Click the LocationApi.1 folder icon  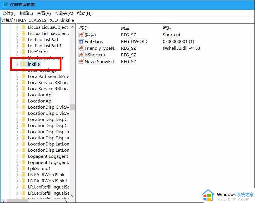(x=23, y=101)
